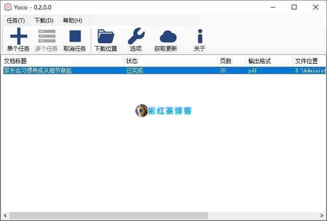Click the 已完成 status cell

pyautogui.click(x=134, y=70)
